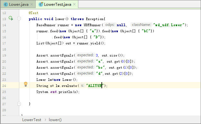Click the UDFRunner constructor call

92,25
